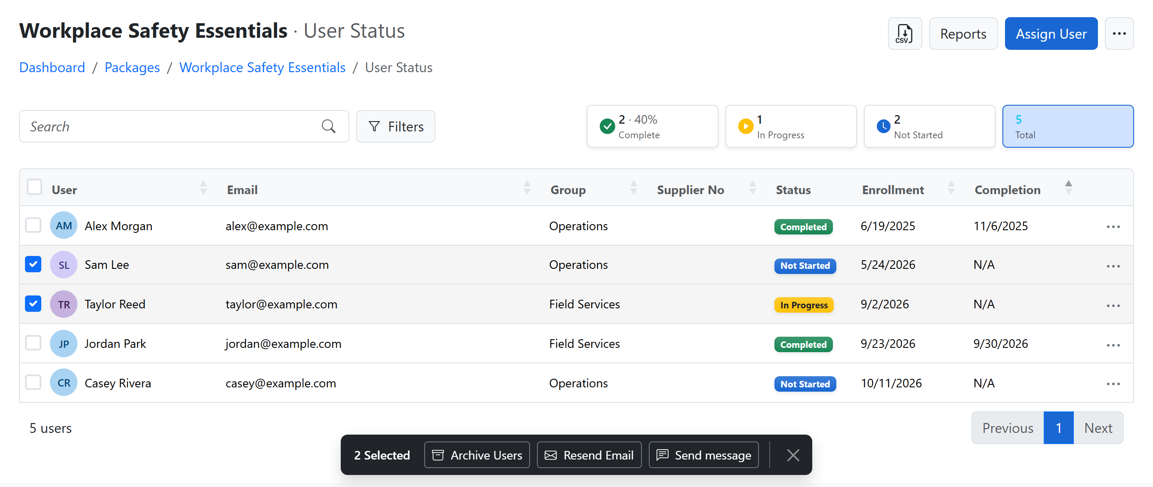Open Reports

tap(963, 33)
